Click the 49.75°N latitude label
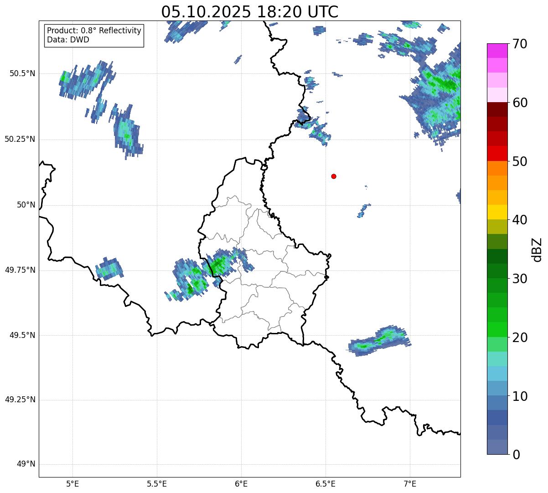 click(20, 270)
